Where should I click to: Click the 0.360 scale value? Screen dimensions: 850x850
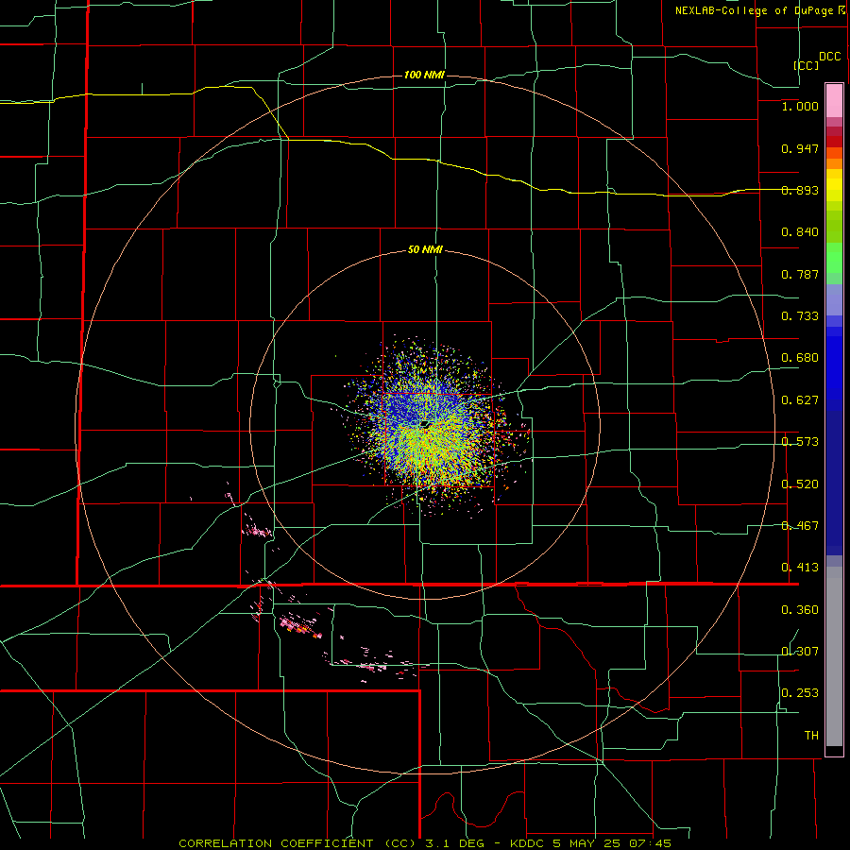pyautogui.click(x=800, y=610)
